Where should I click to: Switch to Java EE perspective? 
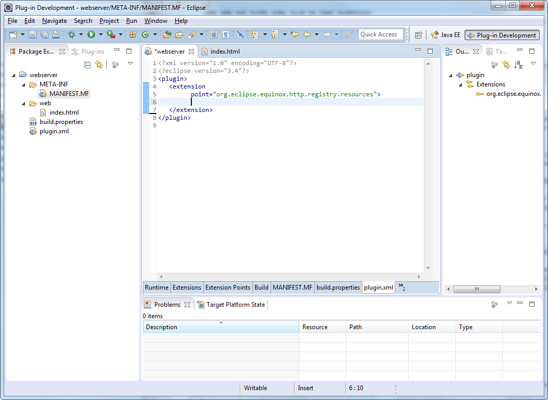click(446, 35)
